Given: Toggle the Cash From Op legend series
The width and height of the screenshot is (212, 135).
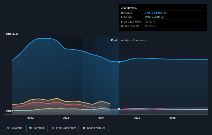Looking at the screenshot, I should click(x=94, y=128).
